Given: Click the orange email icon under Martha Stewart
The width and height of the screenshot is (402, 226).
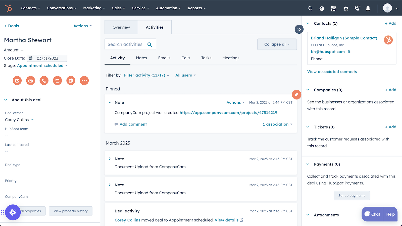Looking at the screenshot, I should [31, 81].
